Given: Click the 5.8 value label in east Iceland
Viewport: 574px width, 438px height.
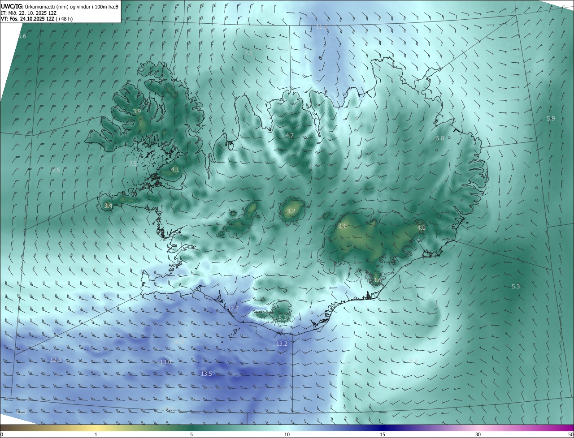Looking at the screenshot, I should coord(440,138).
